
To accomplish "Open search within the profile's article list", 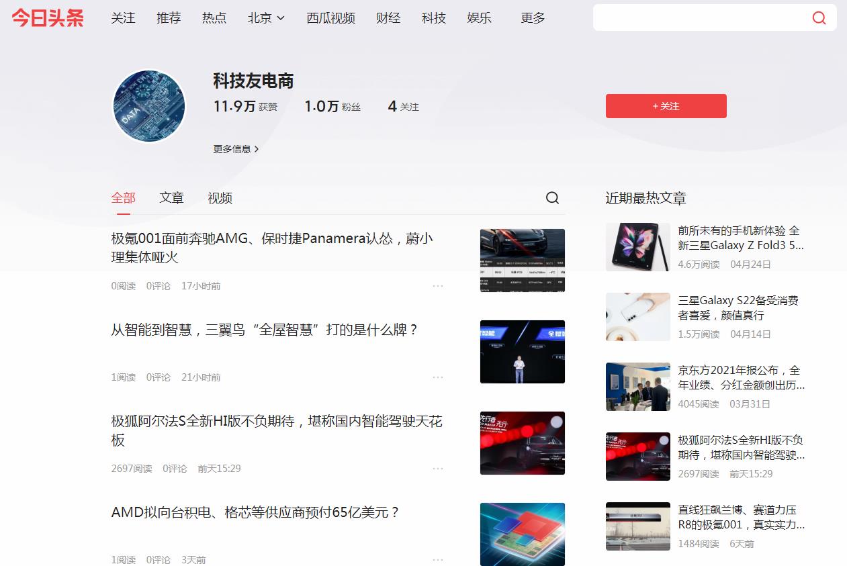I will coord(552,198).
